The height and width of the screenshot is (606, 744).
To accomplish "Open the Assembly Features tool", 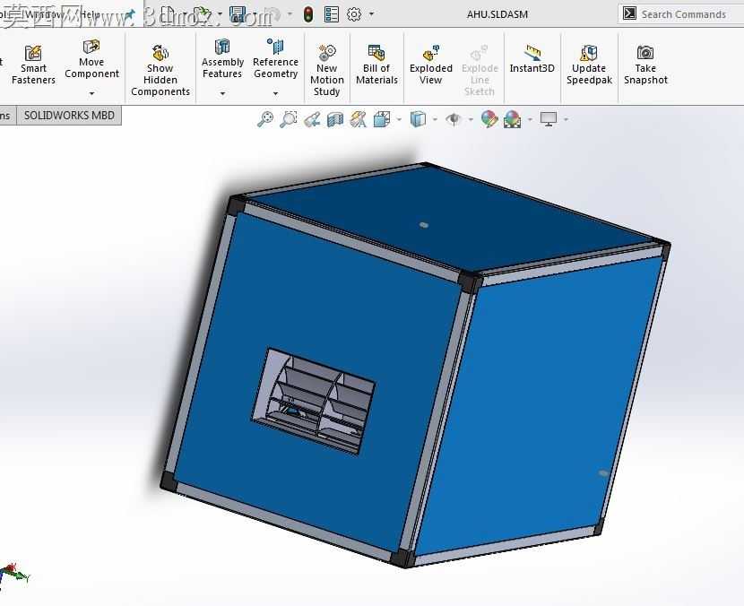I will (222, 59).
